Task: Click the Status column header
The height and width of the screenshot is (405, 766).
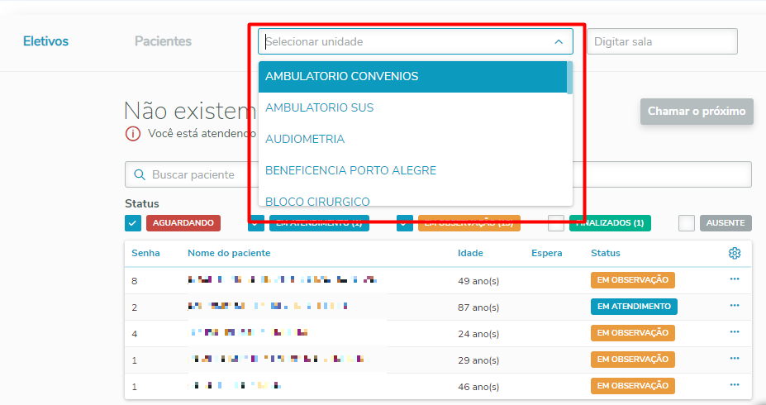Action: click(605, 253)
